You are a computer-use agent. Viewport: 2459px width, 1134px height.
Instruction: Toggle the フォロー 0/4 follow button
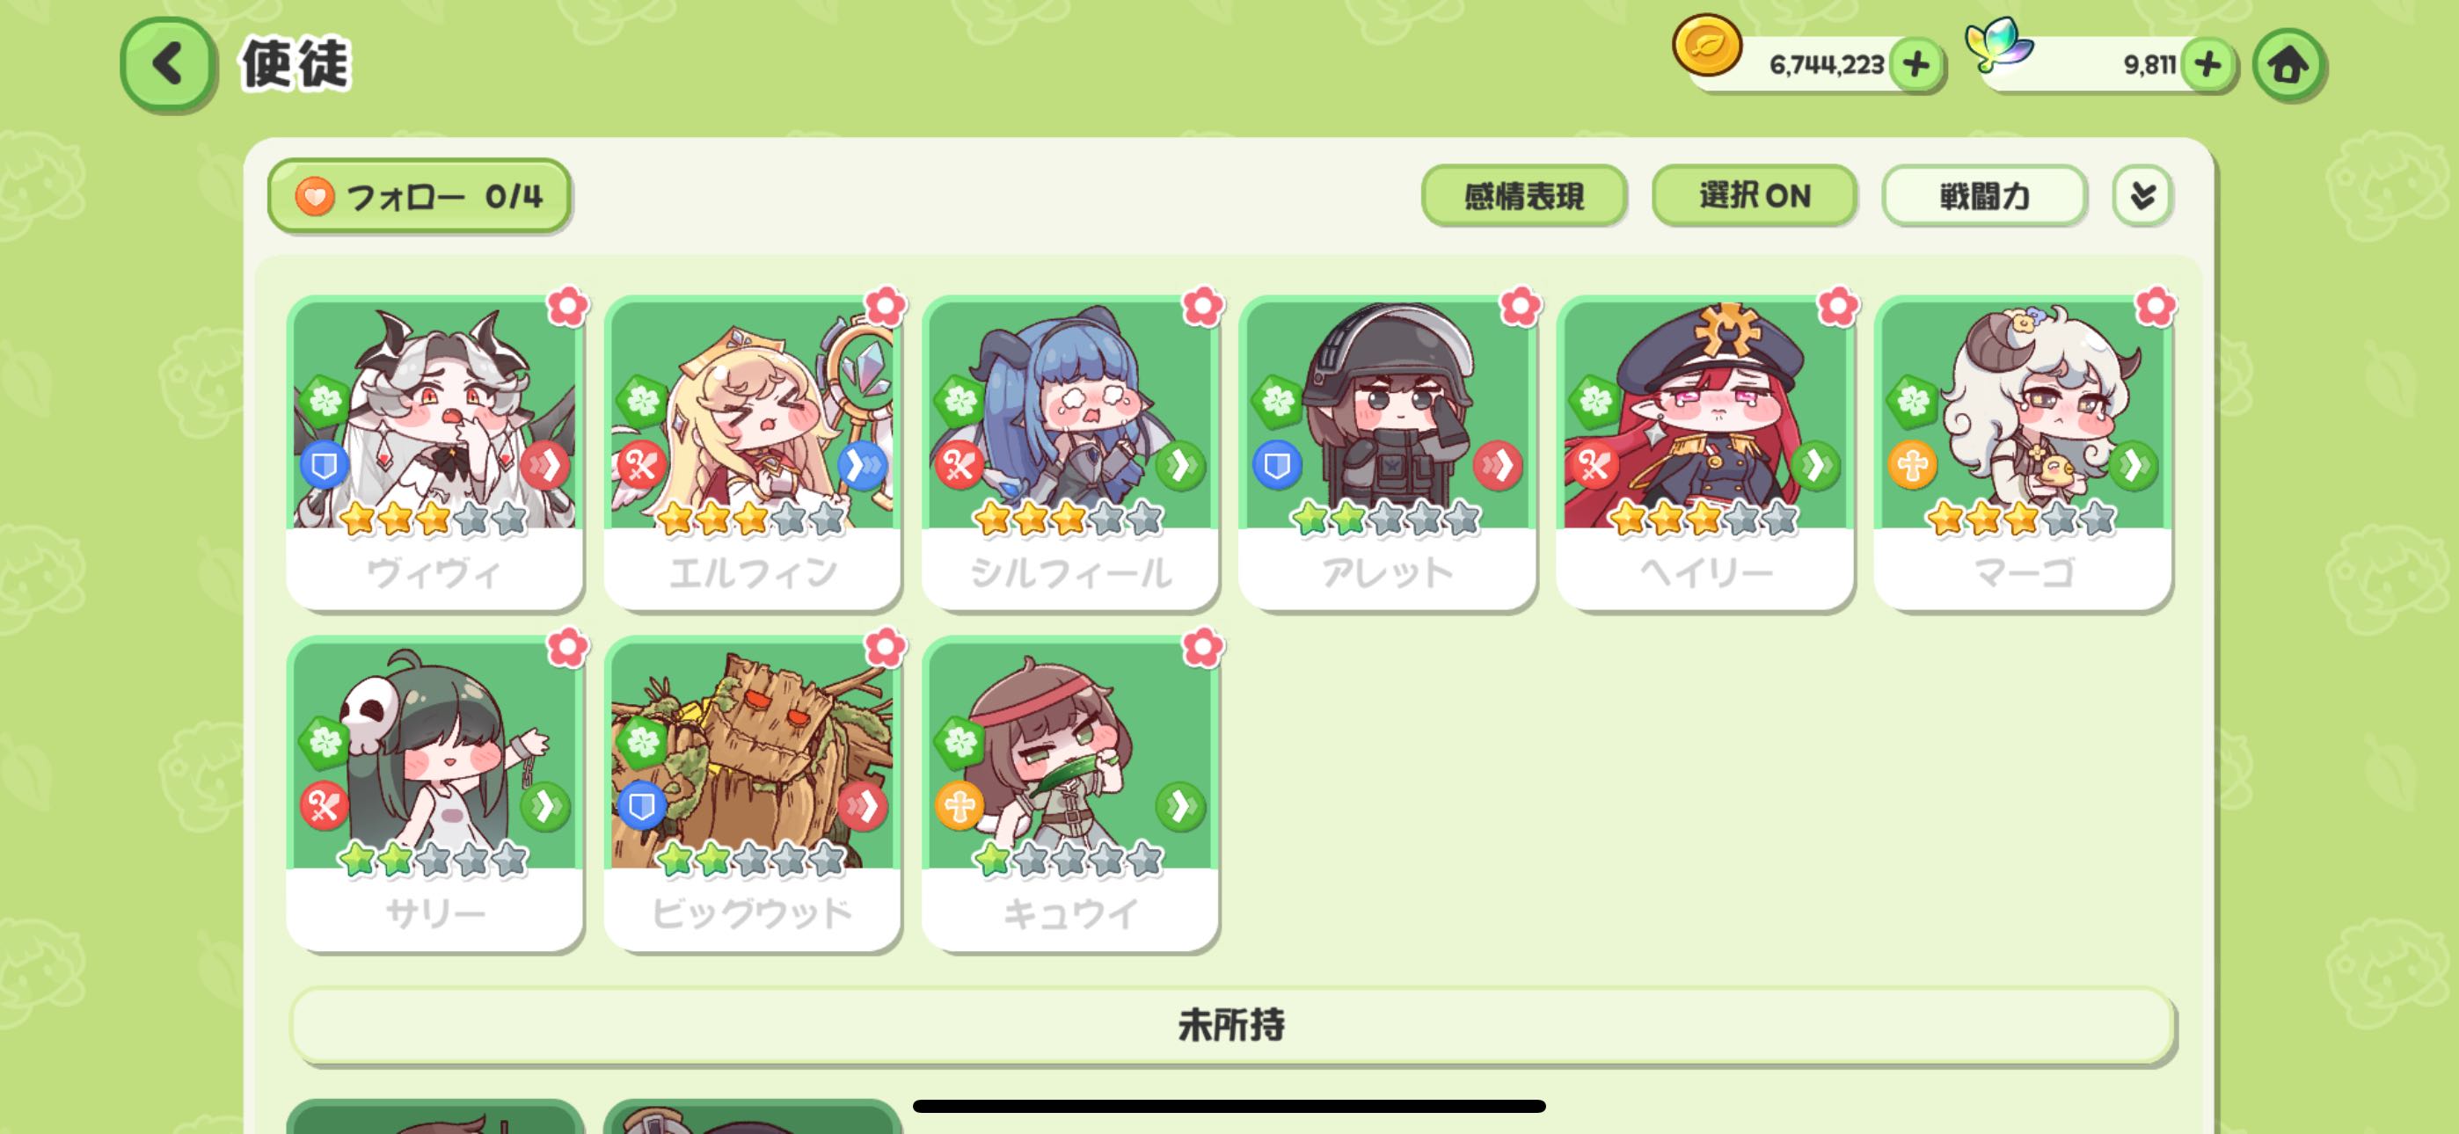click(x=419, y=196)
